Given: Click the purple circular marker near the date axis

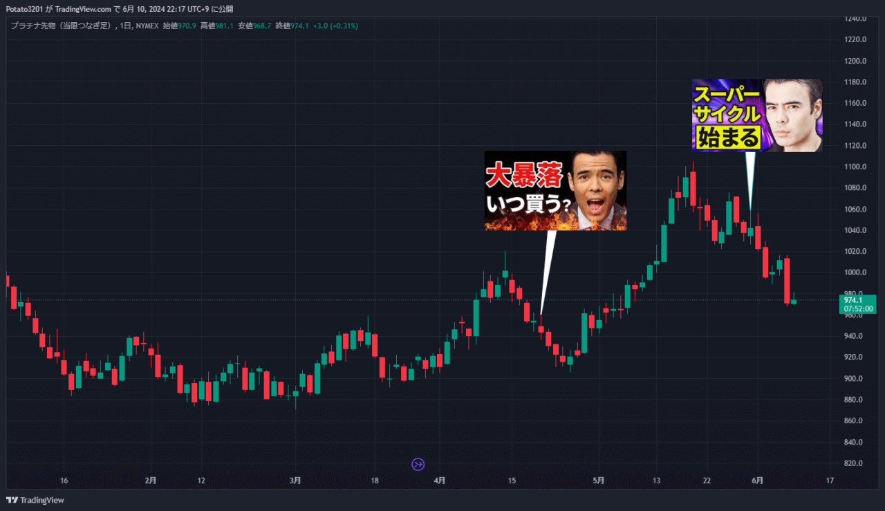Looking at the screenshot, I should tap(418, 464).
